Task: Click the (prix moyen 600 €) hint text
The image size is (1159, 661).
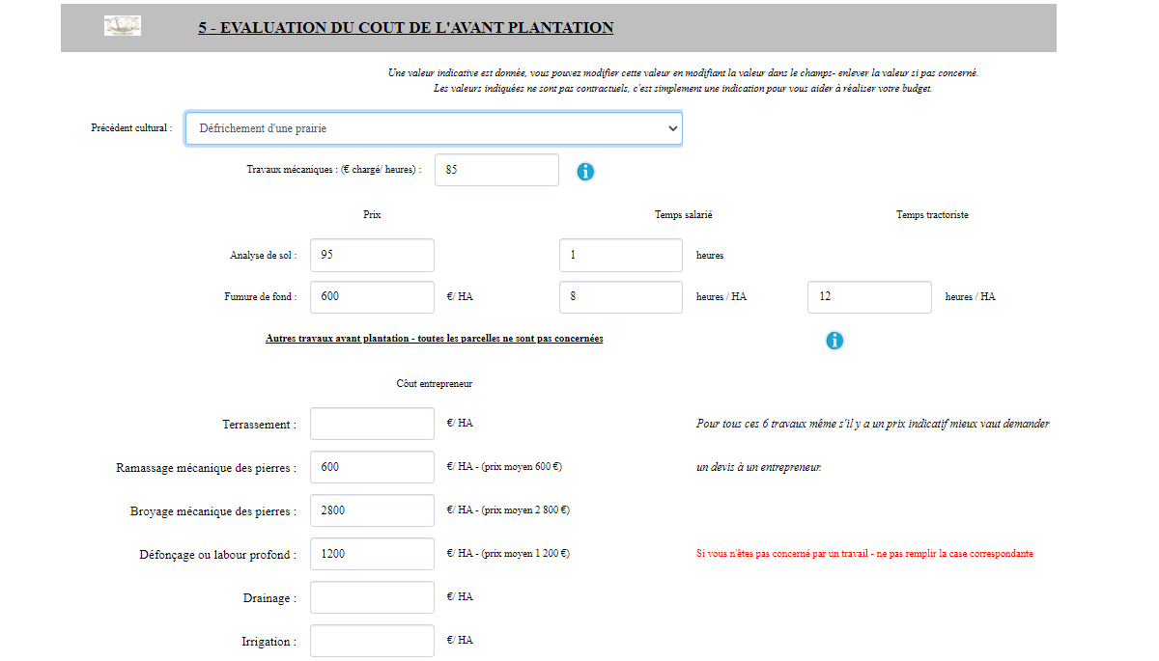Action: [x=521, y=467]
